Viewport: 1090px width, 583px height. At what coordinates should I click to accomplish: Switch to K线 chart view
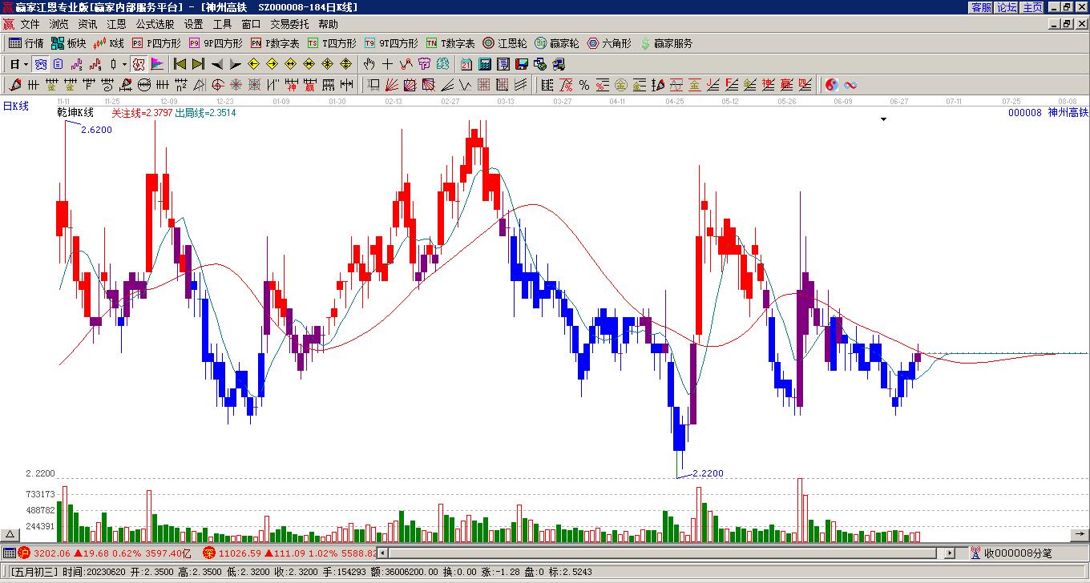109,43
